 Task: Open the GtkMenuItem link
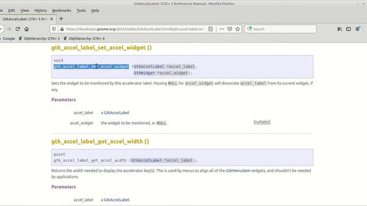[x=238, y=171]
